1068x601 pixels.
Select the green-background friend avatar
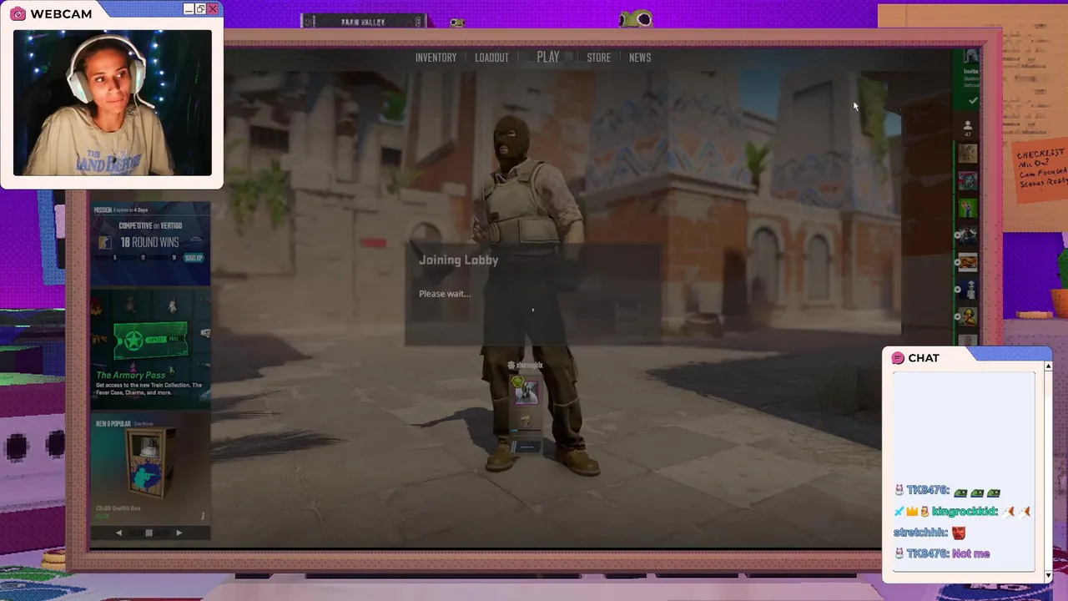click(x=968, y=208)
